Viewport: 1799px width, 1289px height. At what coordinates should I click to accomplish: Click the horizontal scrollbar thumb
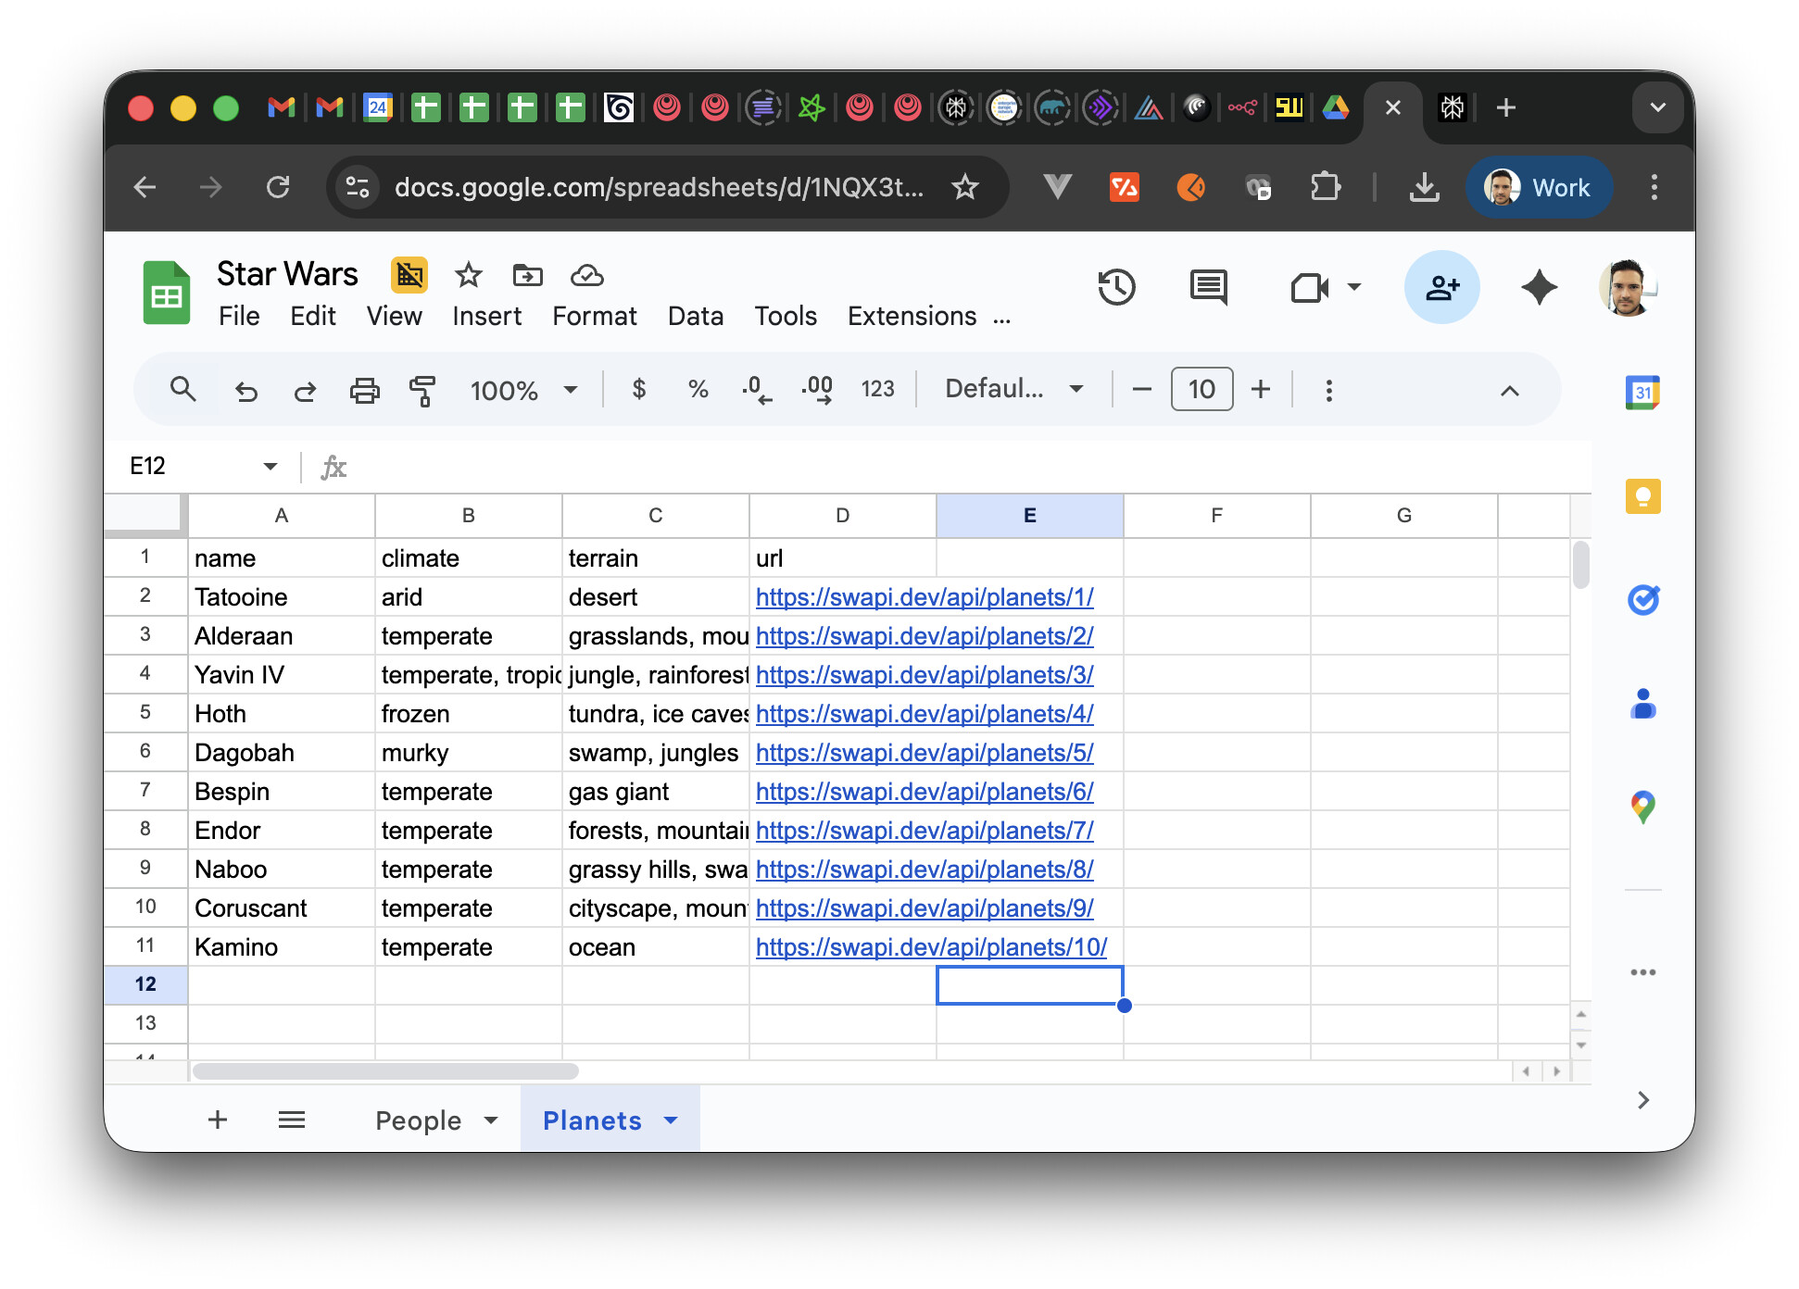(385, 1071)
